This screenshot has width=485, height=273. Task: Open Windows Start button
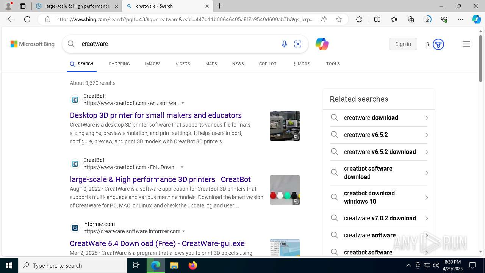(x=9, y=265)
